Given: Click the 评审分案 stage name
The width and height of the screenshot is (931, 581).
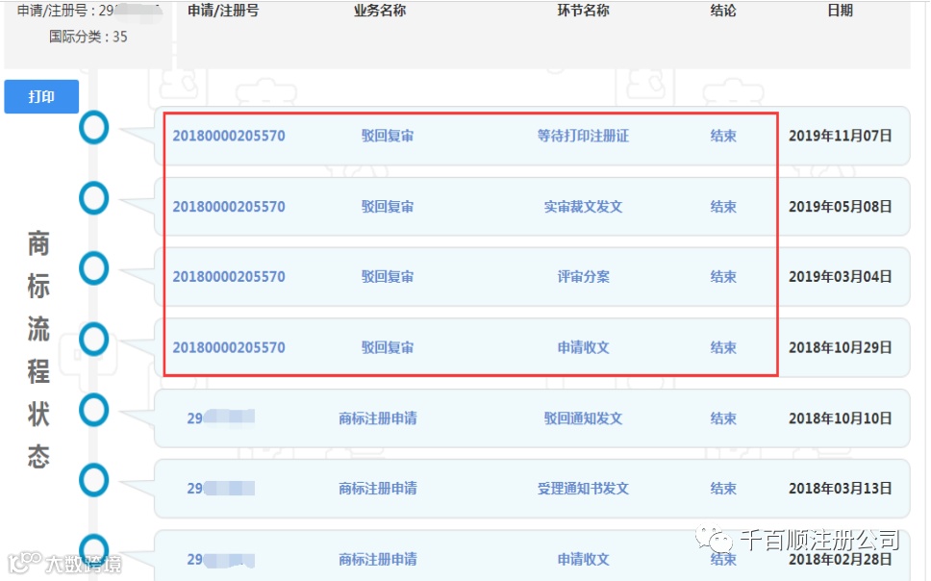Looking at the screenshot, I should 583,277.
